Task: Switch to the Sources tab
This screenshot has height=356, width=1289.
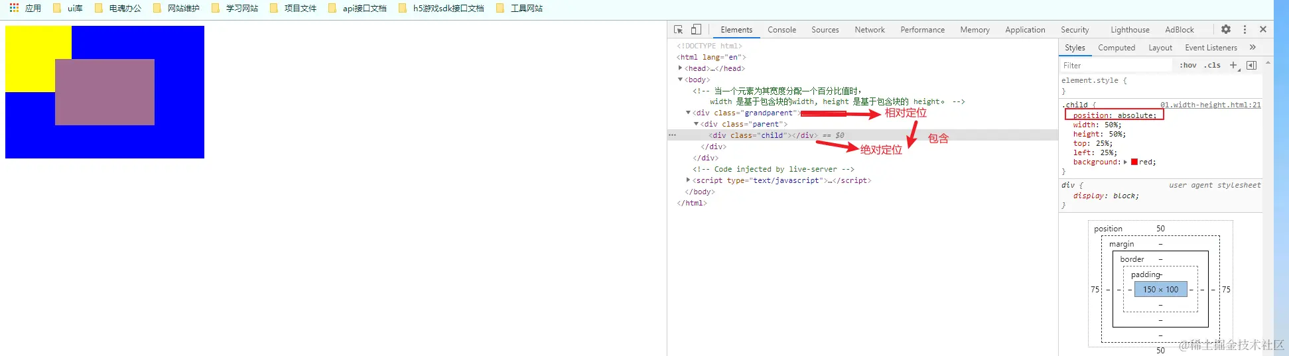Action: coord(825,30)
